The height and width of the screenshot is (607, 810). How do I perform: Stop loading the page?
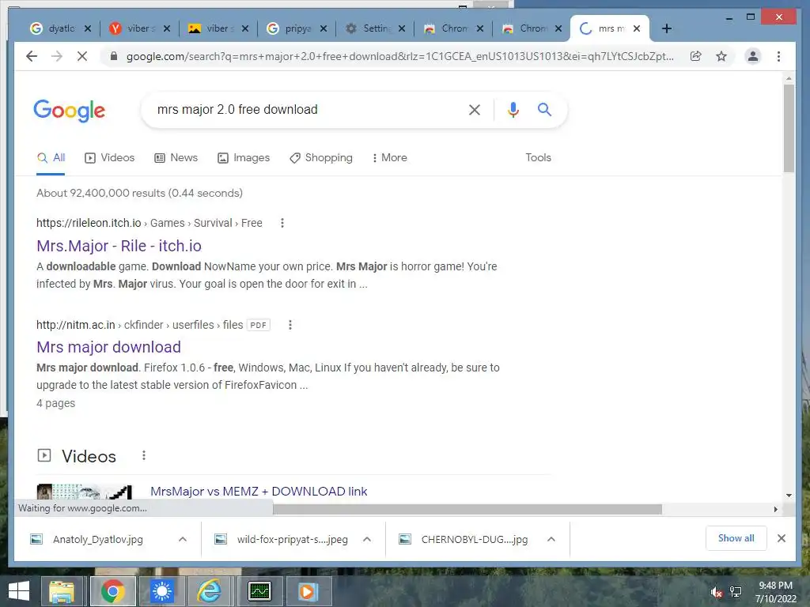click(82, 56)
